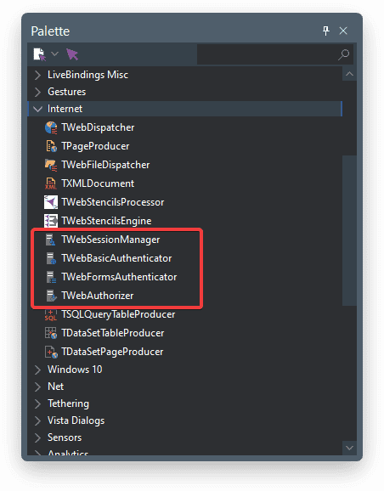
Task: Toggle the palette pin button
Action: pyautogui.click(x=325, y=31)
